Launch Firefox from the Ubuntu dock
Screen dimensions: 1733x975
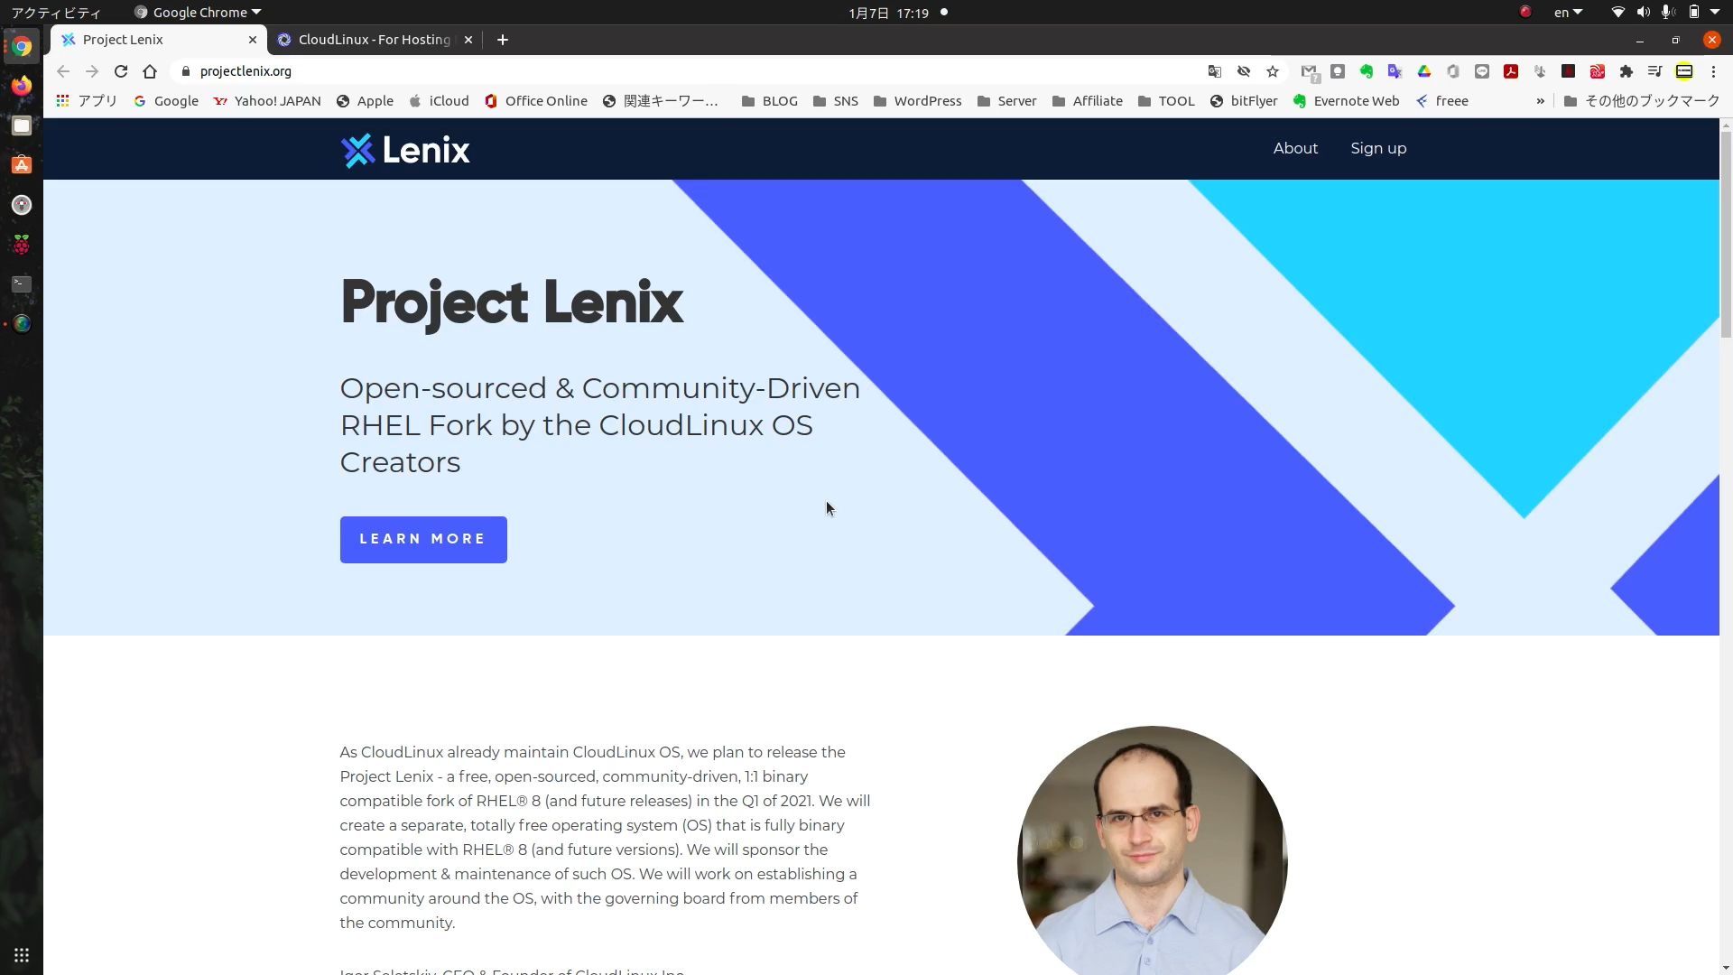22,86
